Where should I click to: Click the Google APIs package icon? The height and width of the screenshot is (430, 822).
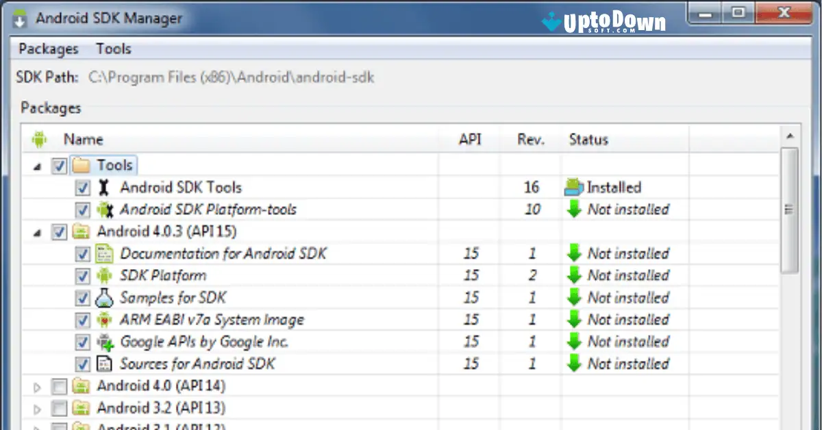(x=104, y=341)
